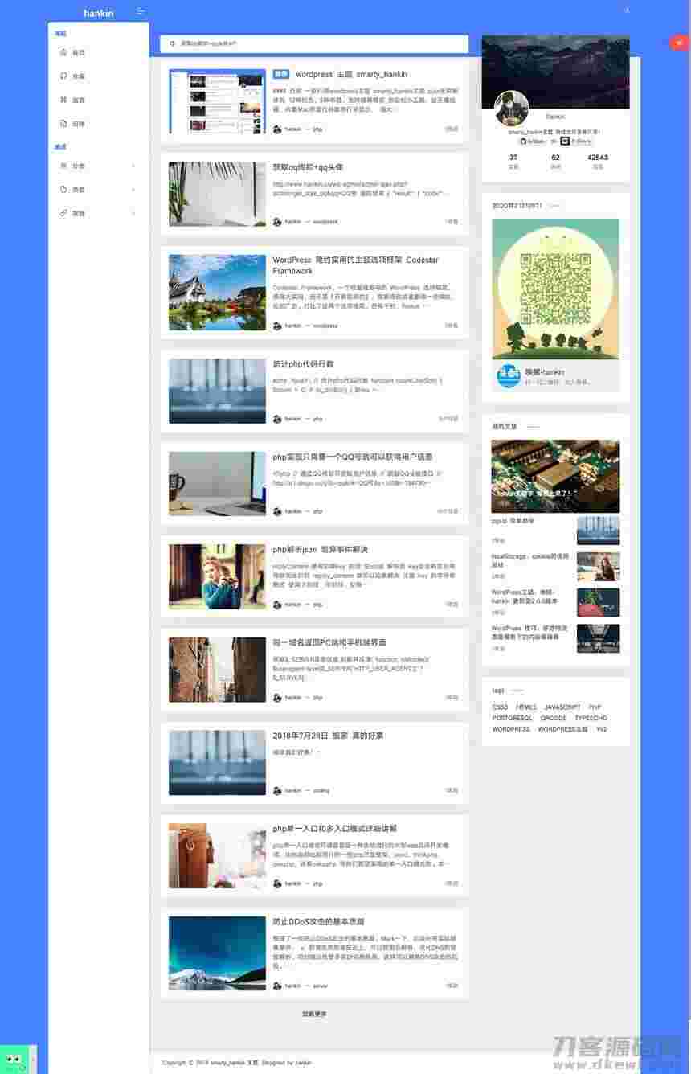Viewport: 691px width, 1074px height.
Task: Click the woman photo thumbnail of the php解析json post
Action: [x=217, y=576]
